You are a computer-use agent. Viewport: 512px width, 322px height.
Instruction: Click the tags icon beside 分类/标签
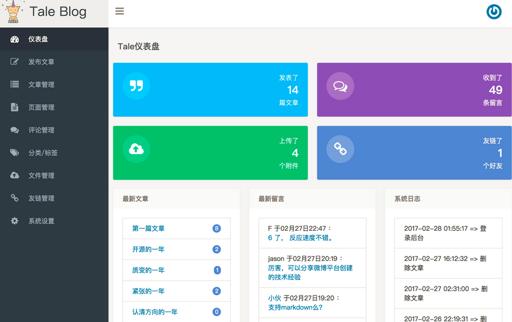coord(15,152)
